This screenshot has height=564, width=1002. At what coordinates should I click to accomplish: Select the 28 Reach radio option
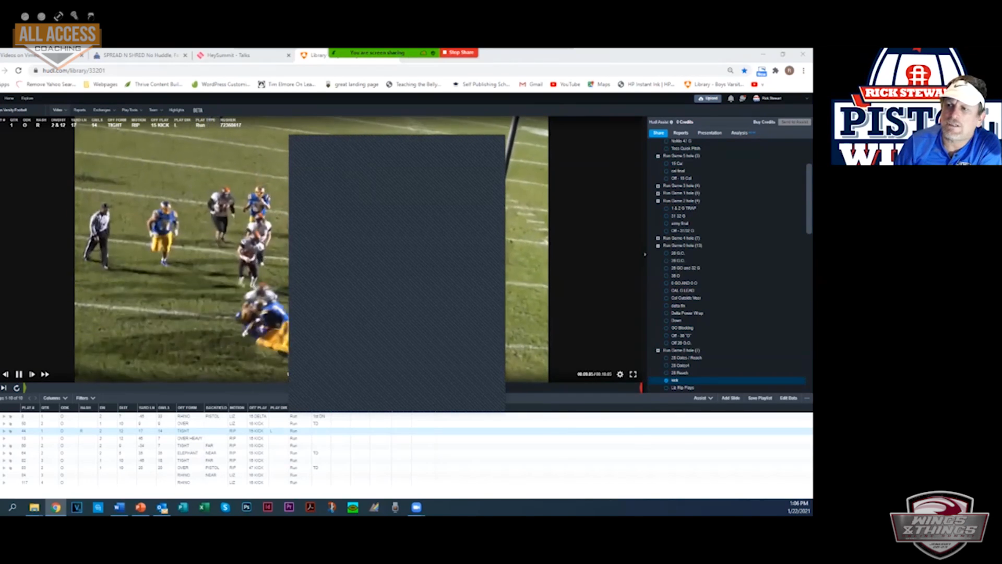666,373
